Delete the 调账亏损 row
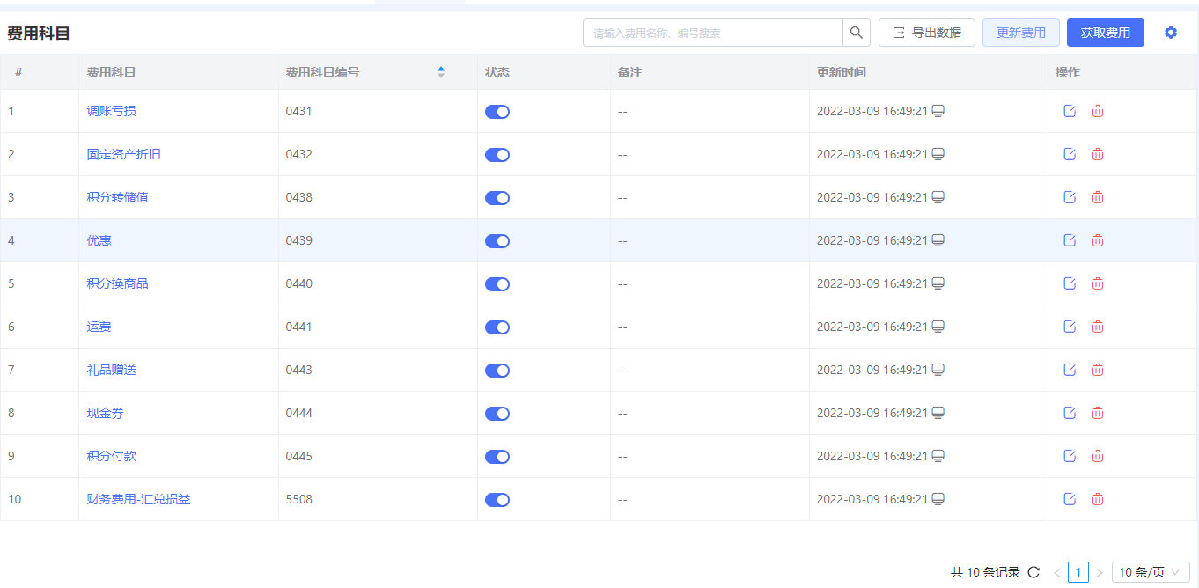The image size is (1199, 588). coord(1098,111)
